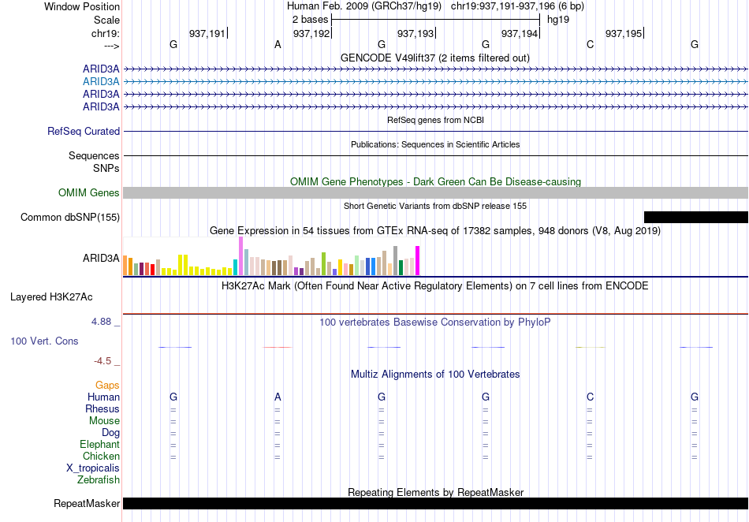749x522 pixels.
Task: Click the Mouse species label
Action: click(104, 421)
